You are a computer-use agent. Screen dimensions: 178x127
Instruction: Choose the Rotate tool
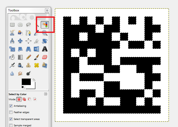pos(45,41)
